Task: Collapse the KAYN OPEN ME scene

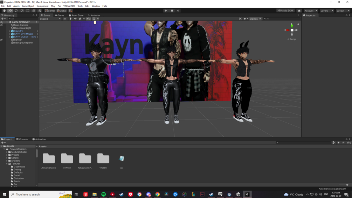Action: [x=7, y=22]
